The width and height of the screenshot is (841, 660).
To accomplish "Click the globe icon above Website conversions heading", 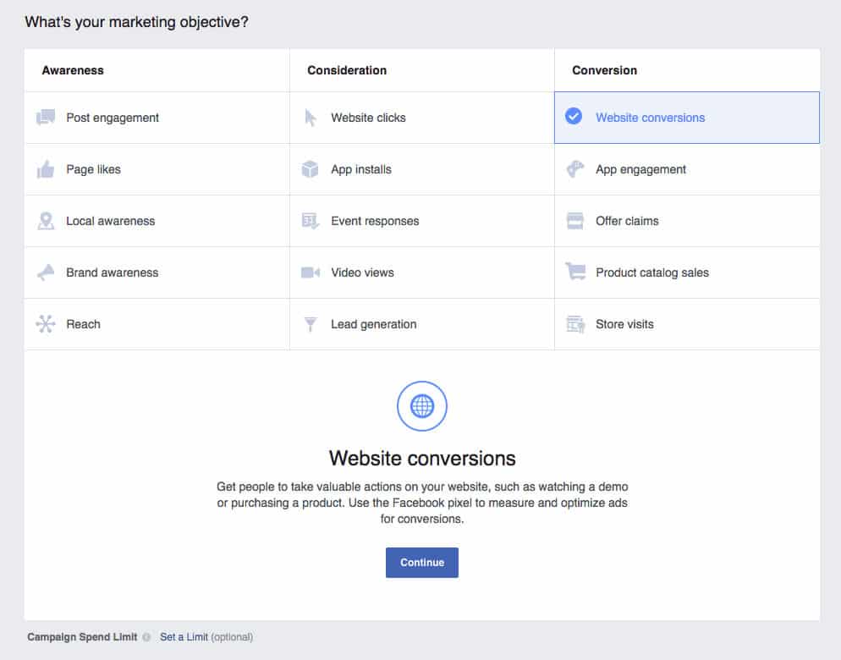I will [x=422, y=406].
